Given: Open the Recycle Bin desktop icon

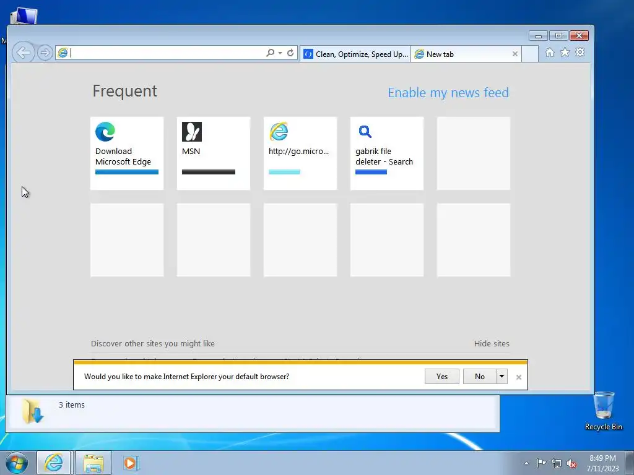Looking at the screenshot, I should tap(604, 411).
